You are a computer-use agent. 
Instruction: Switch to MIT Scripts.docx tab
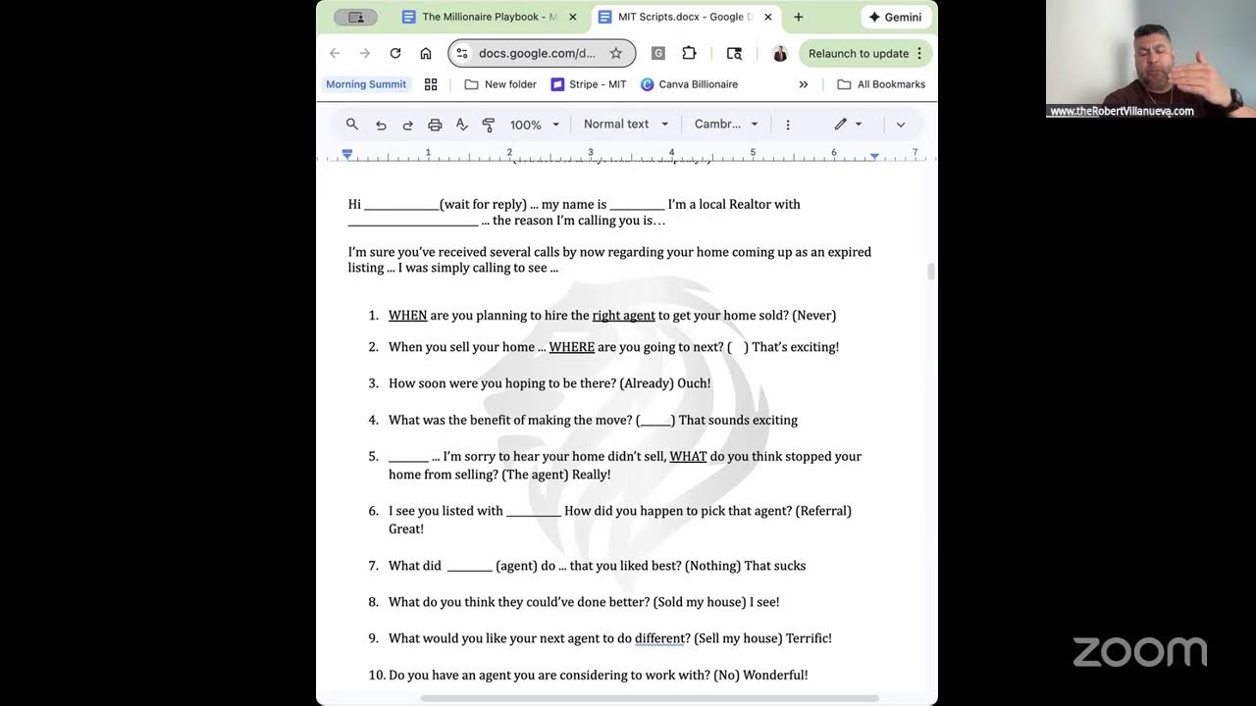[x=684, y=17]
